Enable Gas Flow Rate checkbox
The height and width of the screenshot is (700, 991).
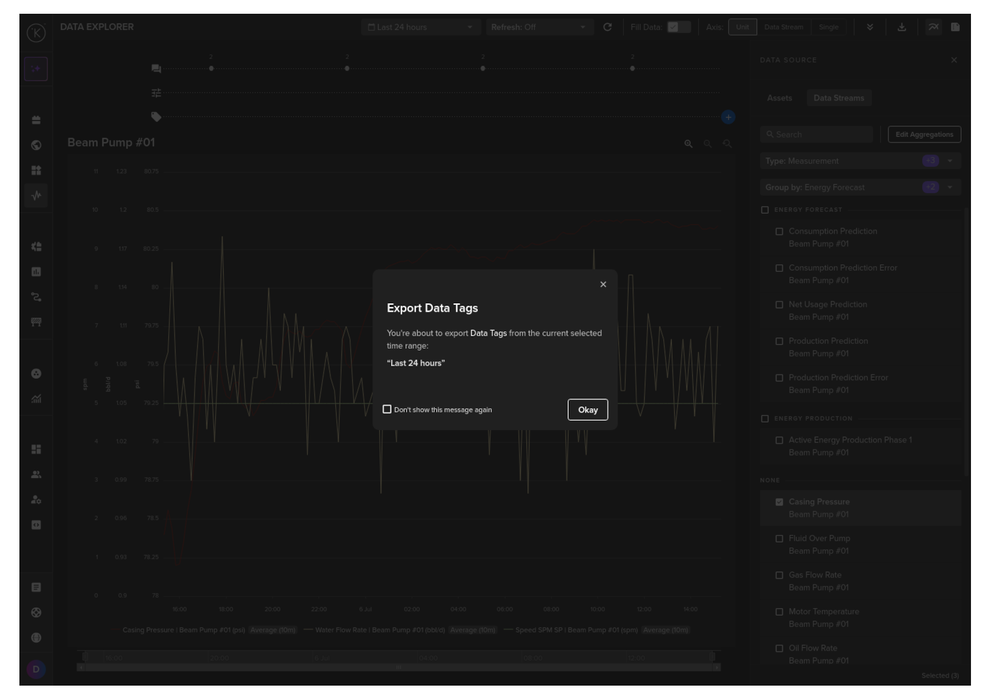tap(779, 575)
